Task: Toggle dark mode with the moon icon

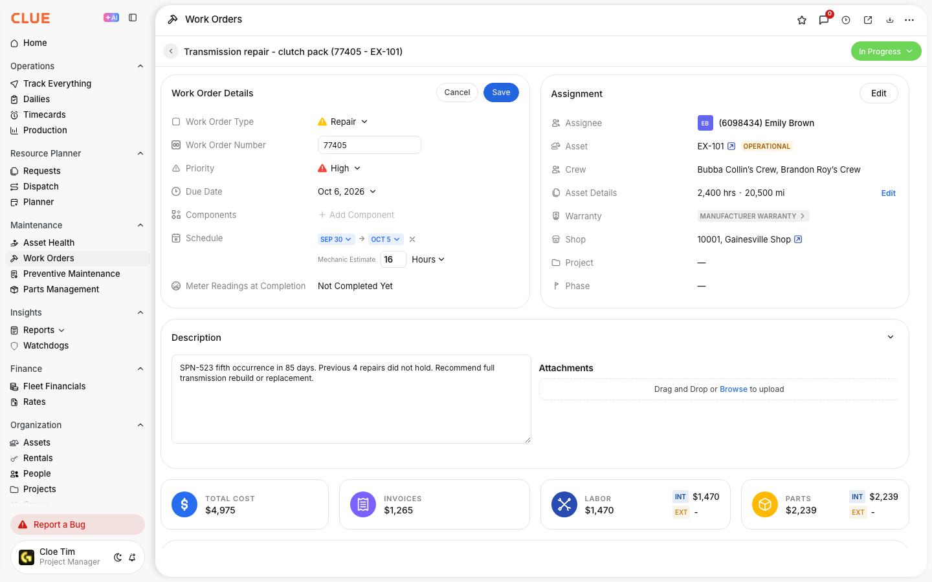Action: tap(118, 557)
